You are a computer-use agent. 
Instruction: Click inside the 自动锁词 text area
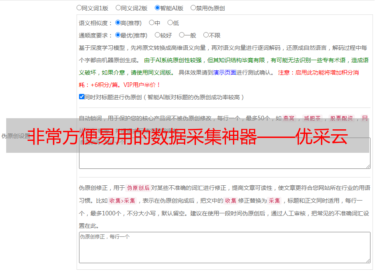pyautogui.click(x=225, y=153)
